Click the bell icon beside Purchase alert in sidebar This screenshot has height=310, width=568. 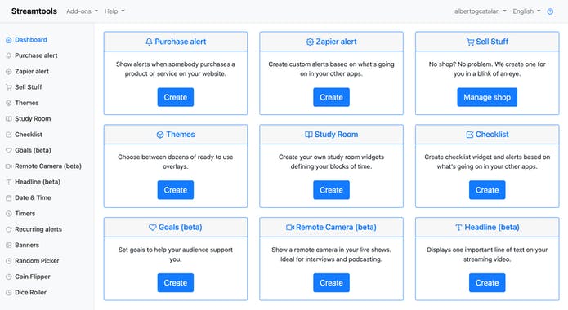pos(9,55)
